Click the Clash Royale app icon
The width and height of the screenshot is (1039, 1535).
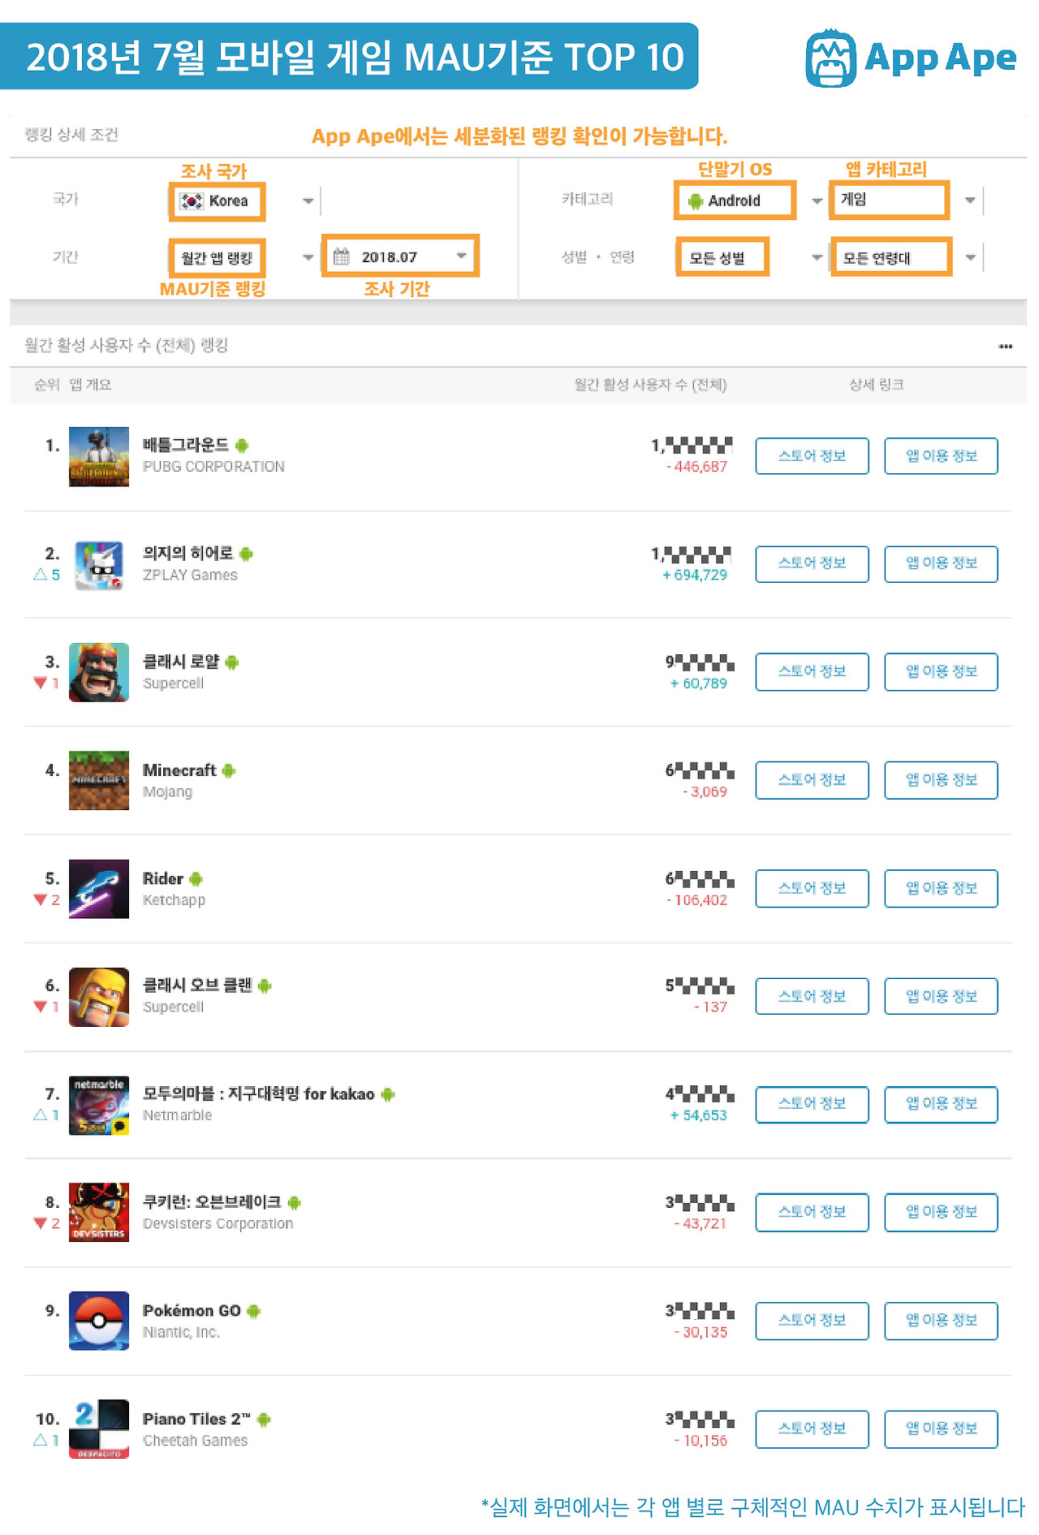click(x=99, y=672)
